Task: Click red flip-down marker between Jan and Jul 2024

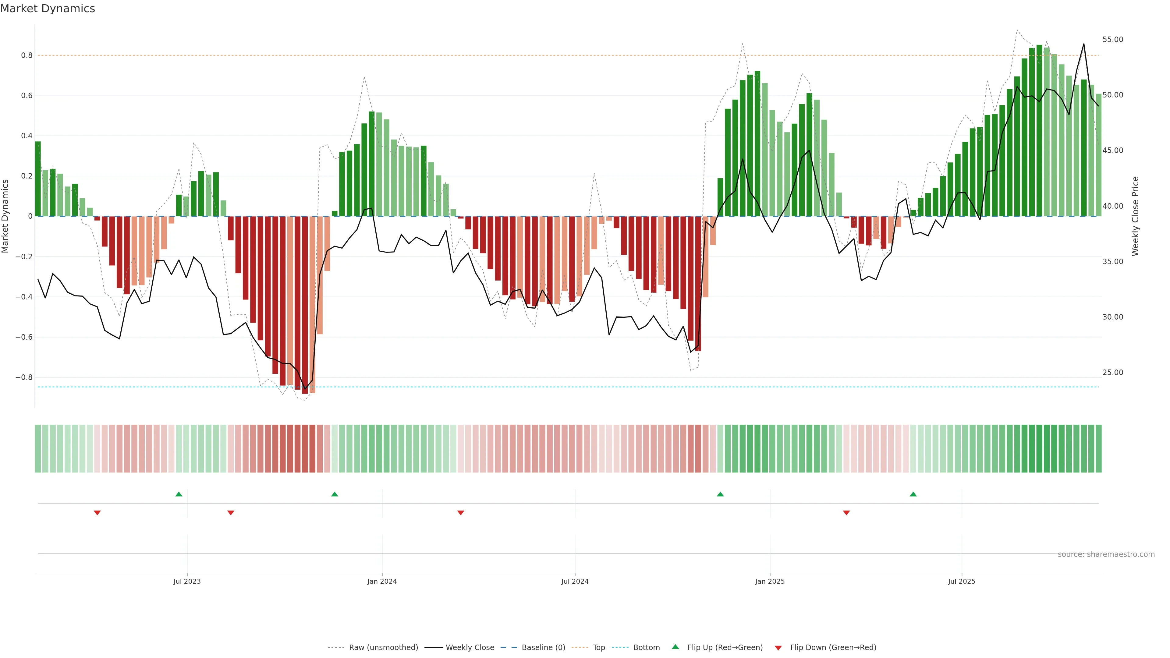Action: [461, 513]
